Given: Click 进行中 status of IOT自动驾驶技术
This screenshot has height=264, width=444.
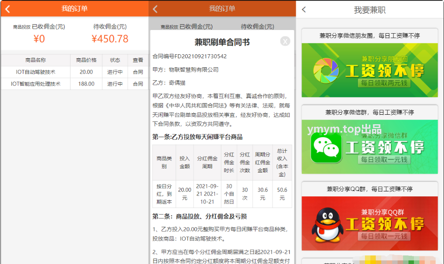Looking at the screenshot, I should coord(114,72).
